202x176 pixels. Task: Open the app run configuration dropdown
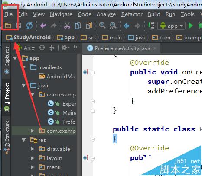coord(171,26)
